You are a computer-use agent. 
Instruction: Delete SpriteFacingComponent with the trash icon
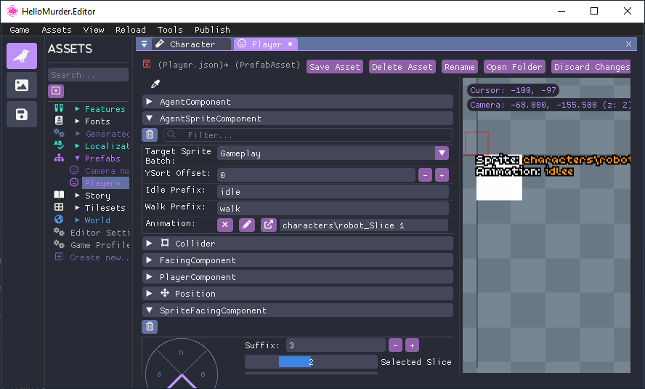click(x=150, y=326)
